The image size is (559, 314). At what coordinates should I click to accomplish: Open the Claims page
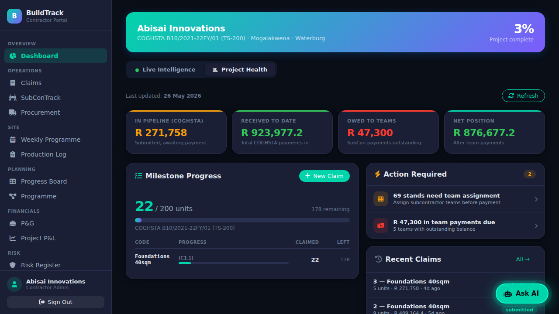(55, 83)
